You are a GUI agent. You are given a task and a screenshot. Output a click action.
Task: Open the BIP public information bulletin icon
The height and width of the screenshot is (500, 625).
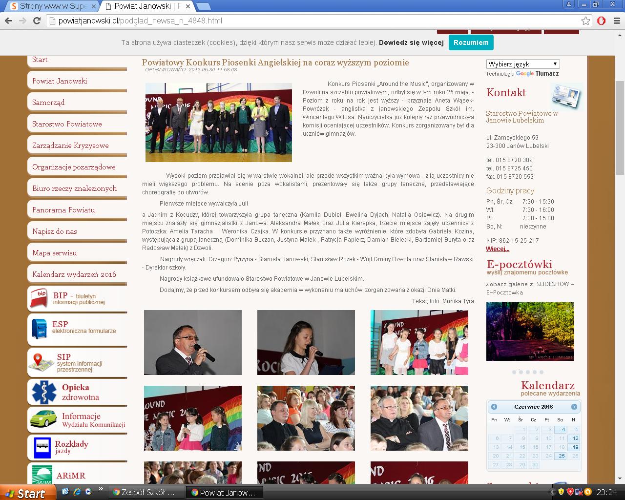pyautogui.click(x=39, y=297)
